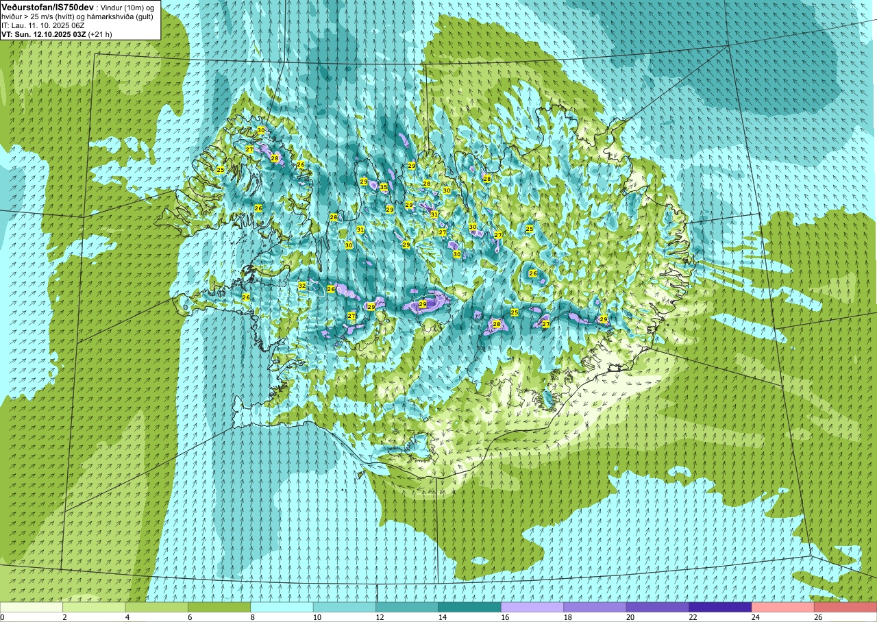Select the turquoise 10–12 legend swatch
The width and height of the screenshot is (877, 622).
point(345,607)
